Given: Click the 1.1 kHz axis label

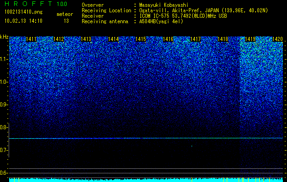Looking at the screenshot, I should 4,59.
